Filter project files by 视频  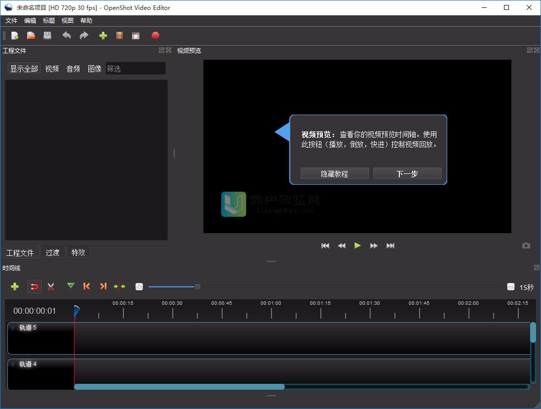click(x=52, y=69)
